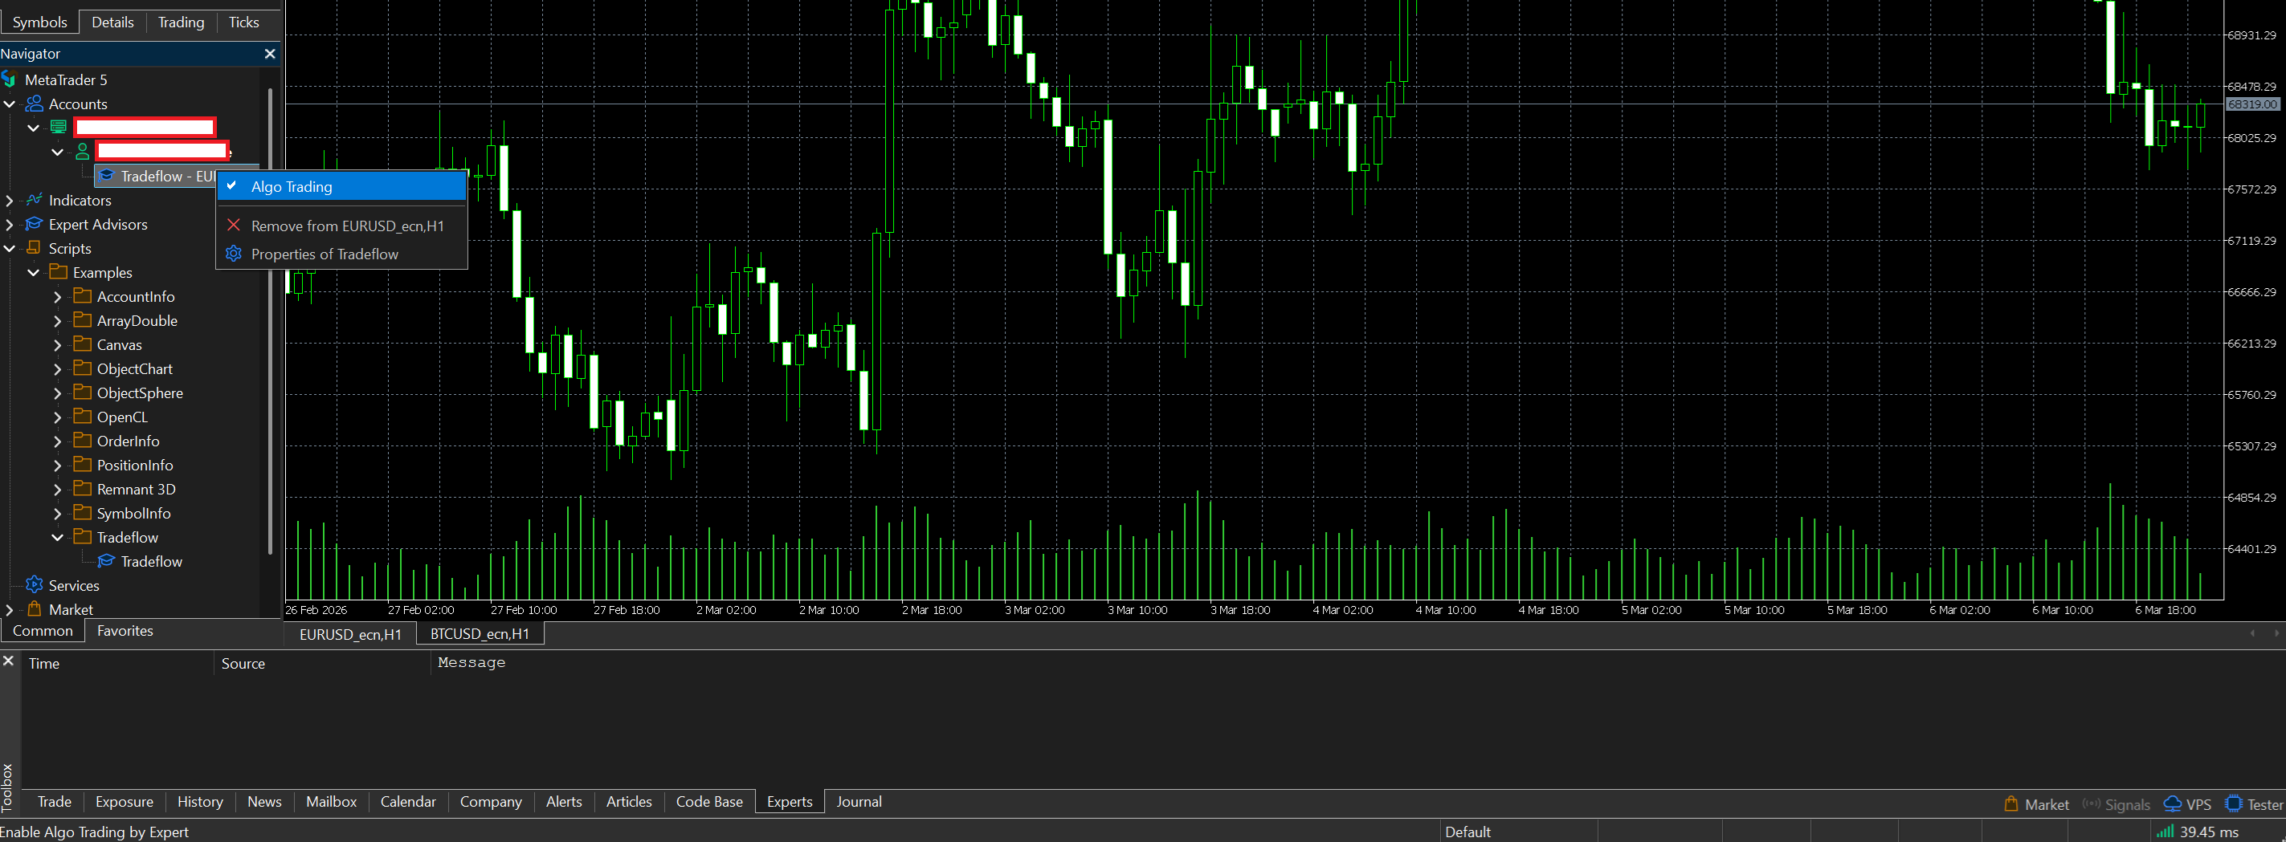Open Market from status toolbar
Viewport: 2286px width, 842px height.
(2038, 805)
